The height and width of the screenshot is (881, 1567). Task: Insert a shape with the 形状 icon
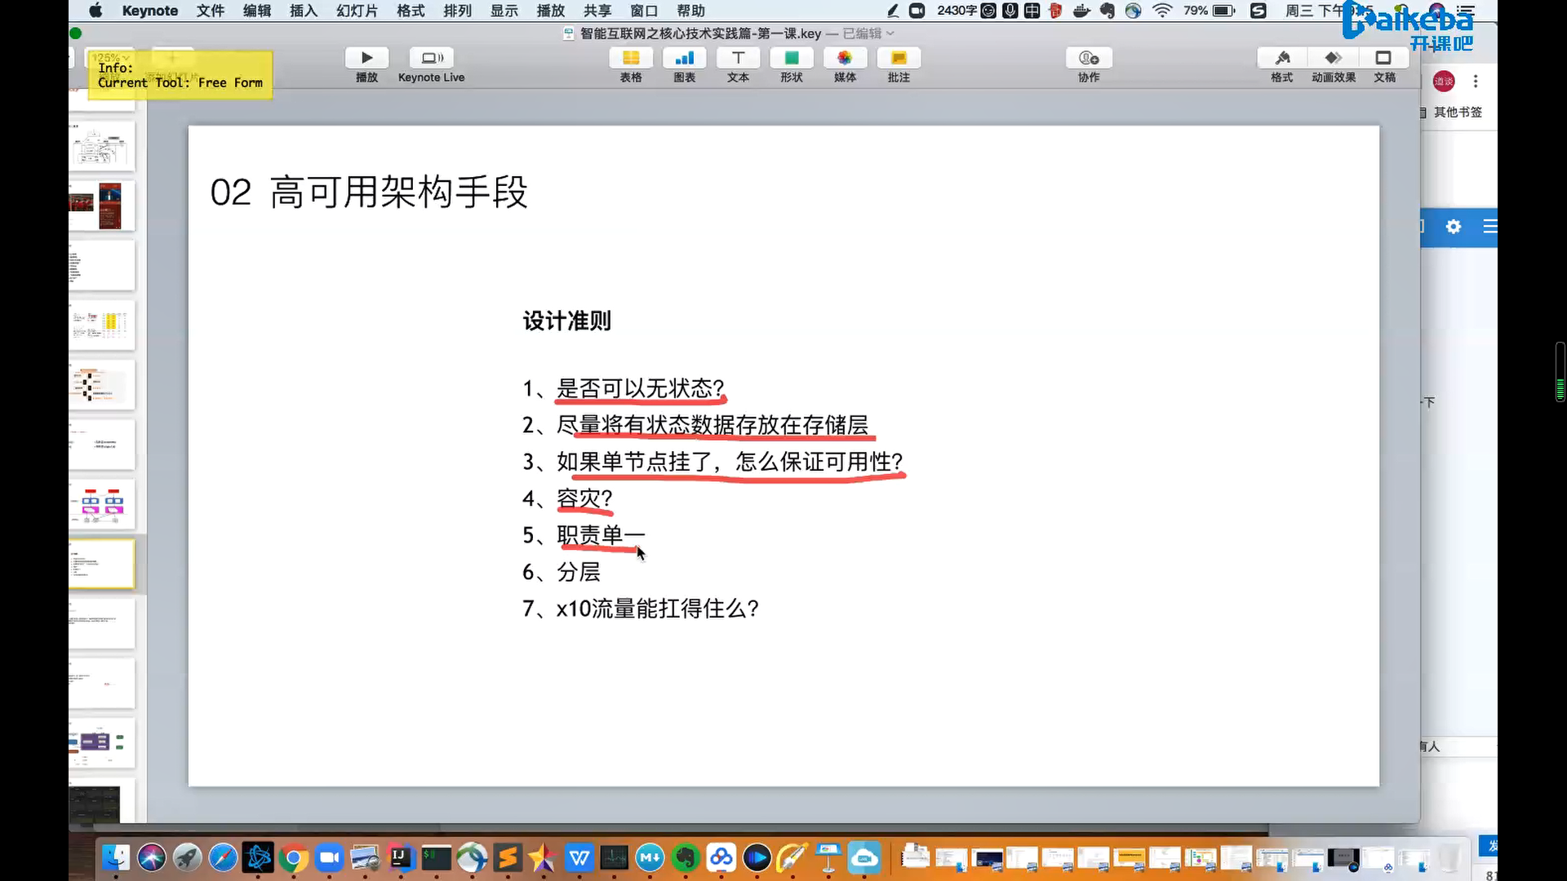[791, 58]
